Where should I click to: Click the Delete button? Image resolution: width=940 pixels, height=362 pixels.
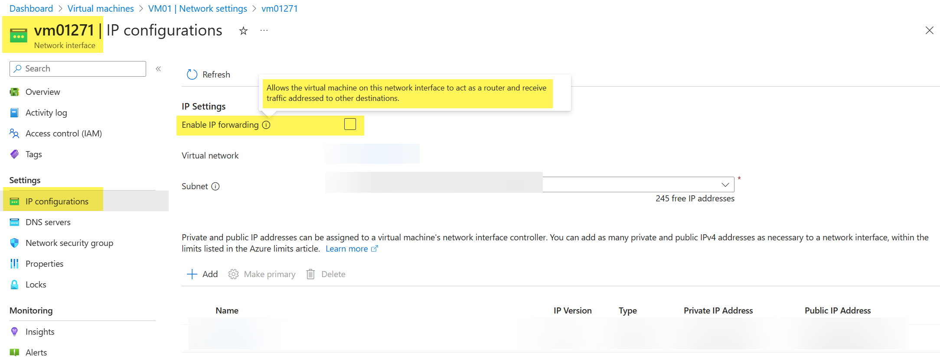click(x=326, y=274)
